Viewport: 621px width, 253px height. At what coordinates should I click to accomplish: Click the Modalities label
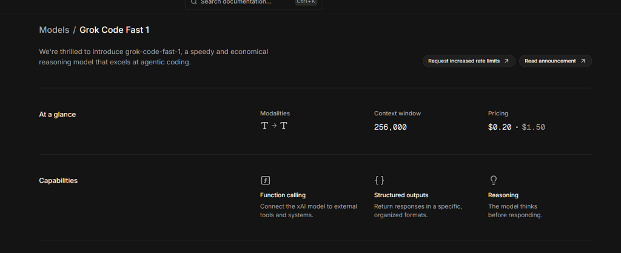click(x=275, y=113)
